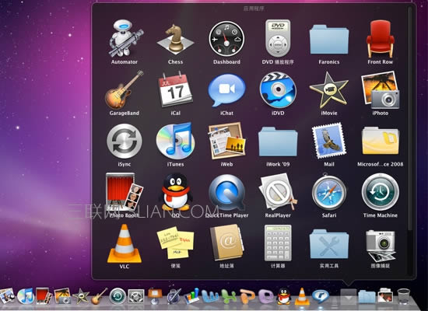Open the iWork '09 folder

point(278,142)
